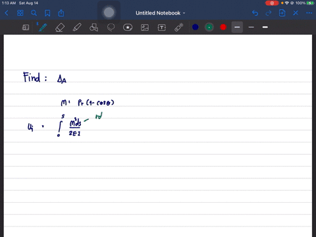Open the more options ellipsis menu
The image size is (316, 237).
click(309, 13)
